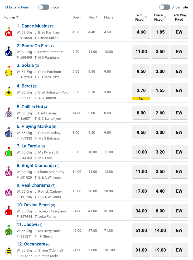Select Bright Diamond place odds 3.50
Screen dimensions: 193x260
pyautogui.click(x=160, y=171)
